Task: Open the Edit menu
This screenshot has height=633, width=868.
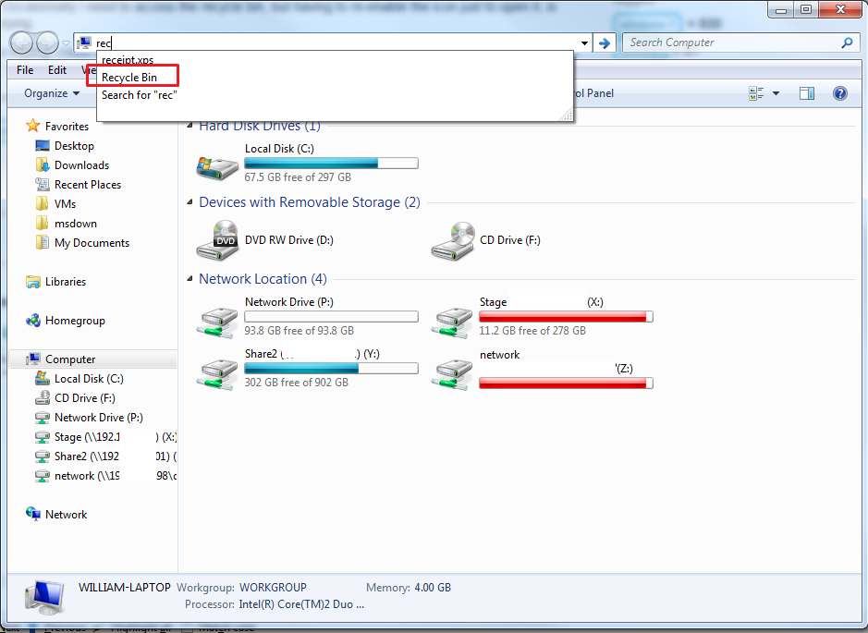Action: tap(57, 69)
